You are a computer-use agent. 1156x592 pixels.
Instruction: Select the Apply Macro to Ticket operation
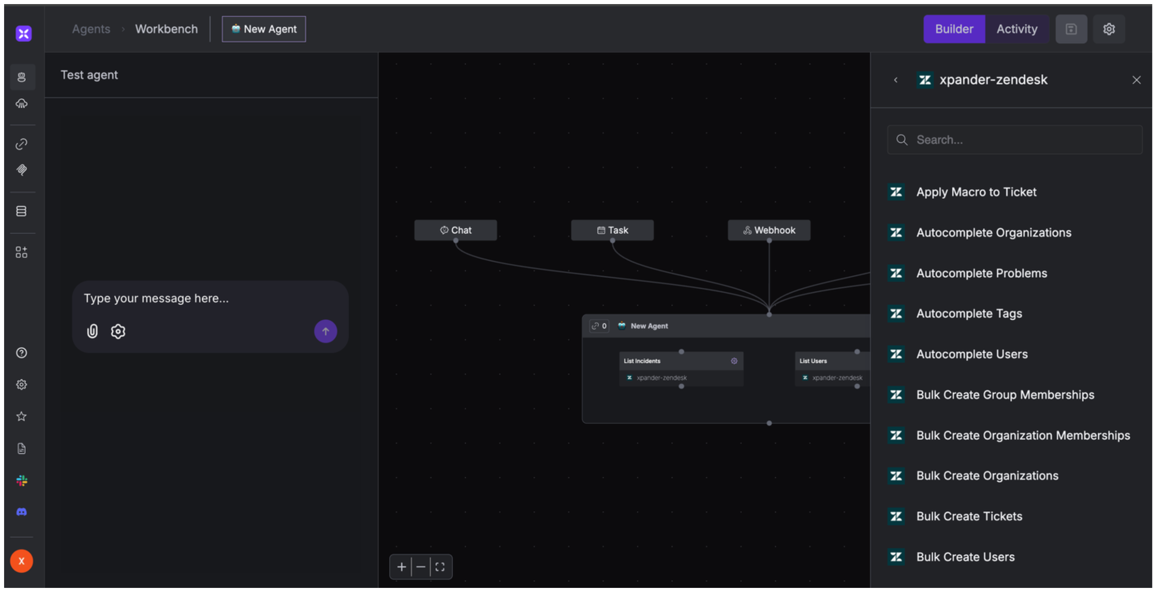pos(976,192)
